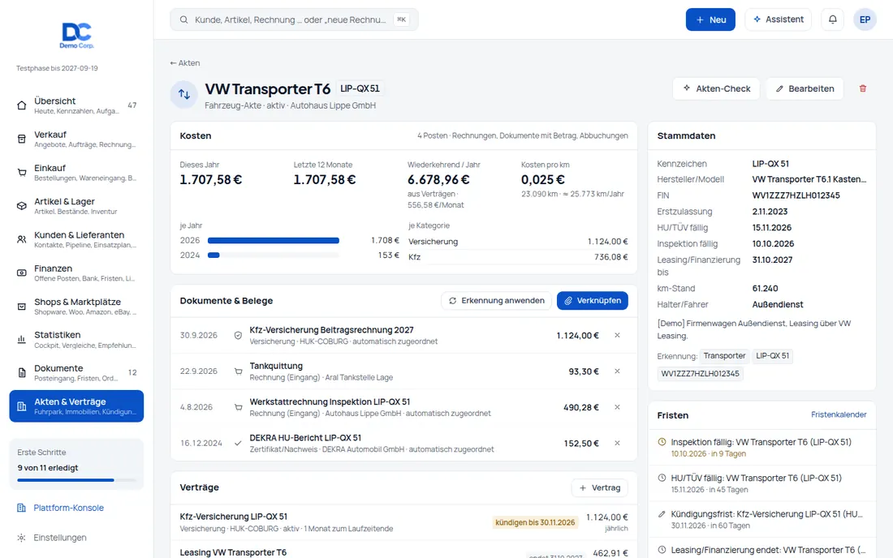Click the Verknüpfen button
This screenshot has height=558, width=893.
coord(593,301)
